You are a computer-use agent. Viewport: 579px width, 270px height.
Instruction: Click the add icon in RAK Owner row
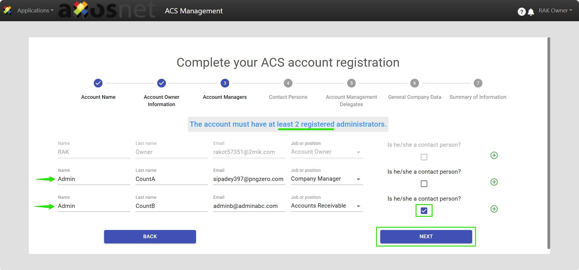tap(494, 155)
